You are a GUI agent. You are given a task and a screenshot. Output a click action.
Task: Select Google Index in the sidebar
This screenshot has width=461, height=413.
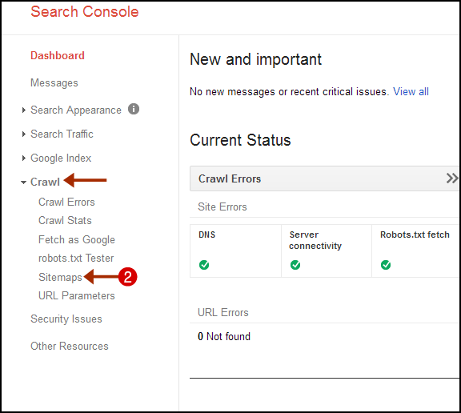pyautogui.click(x=61, y=158)
